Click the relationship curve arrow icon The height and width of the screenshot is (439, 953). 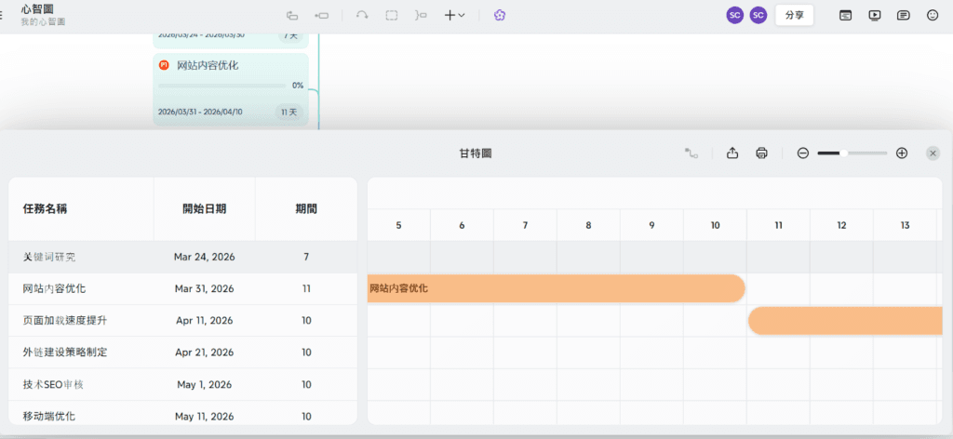tap(362, 15)
